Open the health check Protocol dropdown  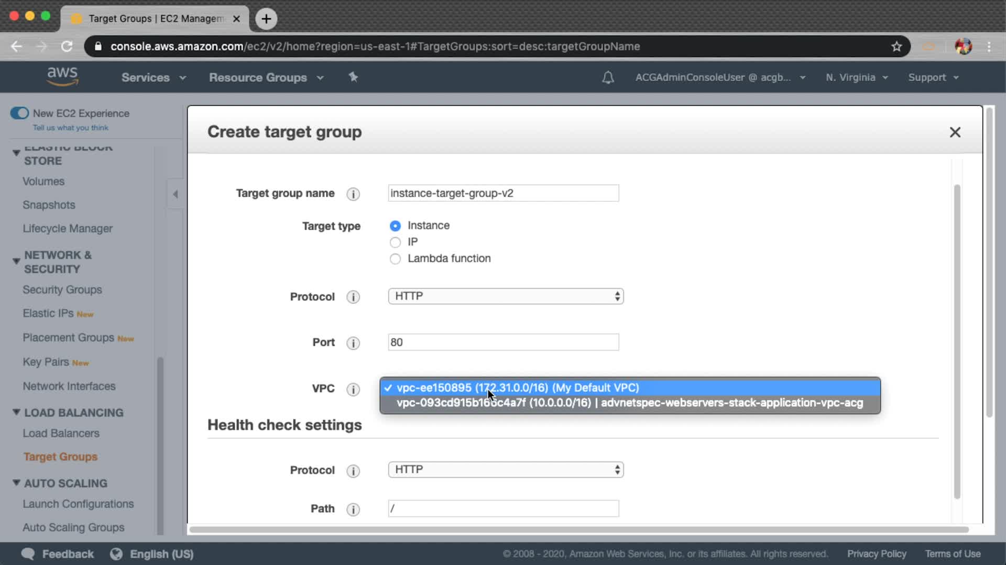click(506, 470)
